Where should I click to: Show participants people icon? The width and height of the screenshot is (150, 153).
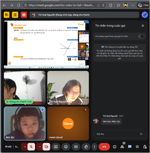pyautogui.click(x=122, y=147)
